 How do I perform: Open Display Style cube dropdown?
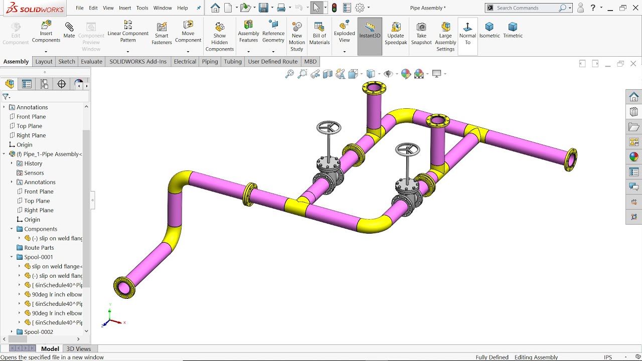click(379, 74)
